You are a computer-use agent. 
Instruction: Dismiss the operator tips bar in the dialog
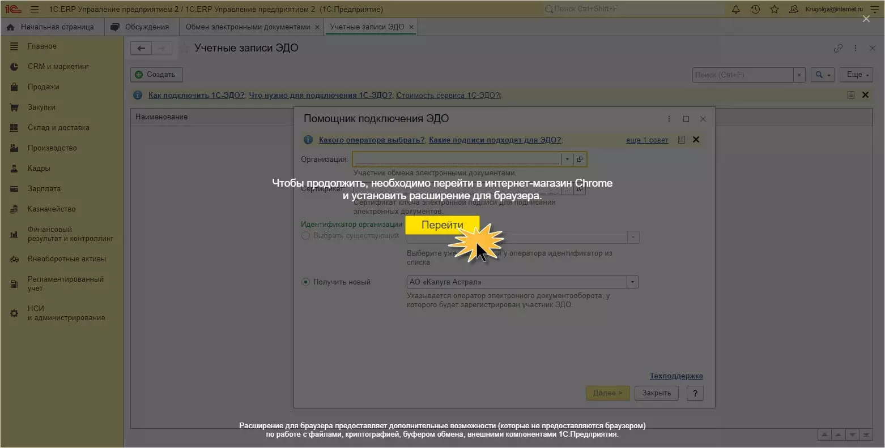[x=696, y=140]
